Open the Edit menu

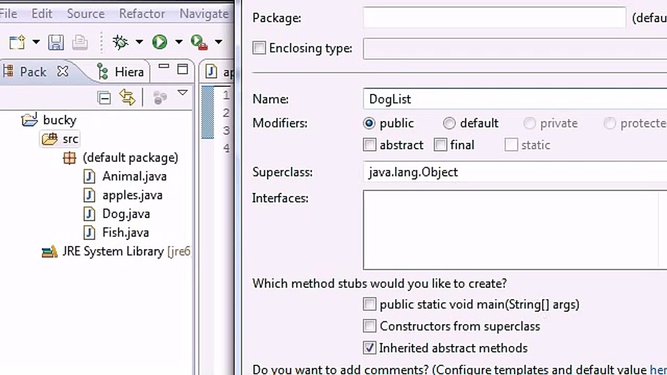(42, 14)
